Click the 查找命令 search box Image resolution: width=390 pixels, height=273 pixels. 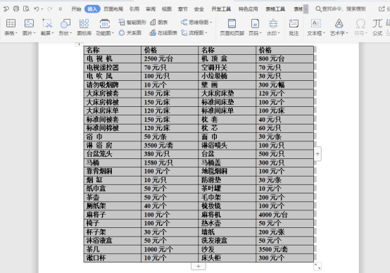click(x=341, y=9)
